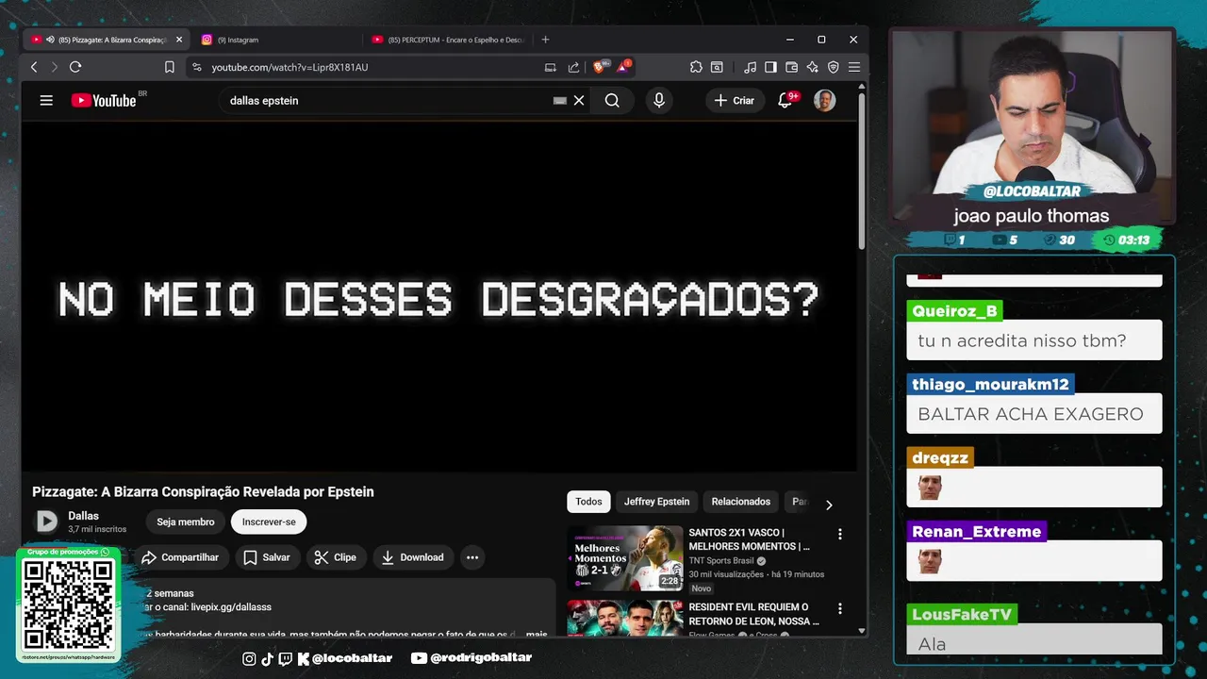Share this page from the address bar
The image size is (1207, 679).
[573, 67]
